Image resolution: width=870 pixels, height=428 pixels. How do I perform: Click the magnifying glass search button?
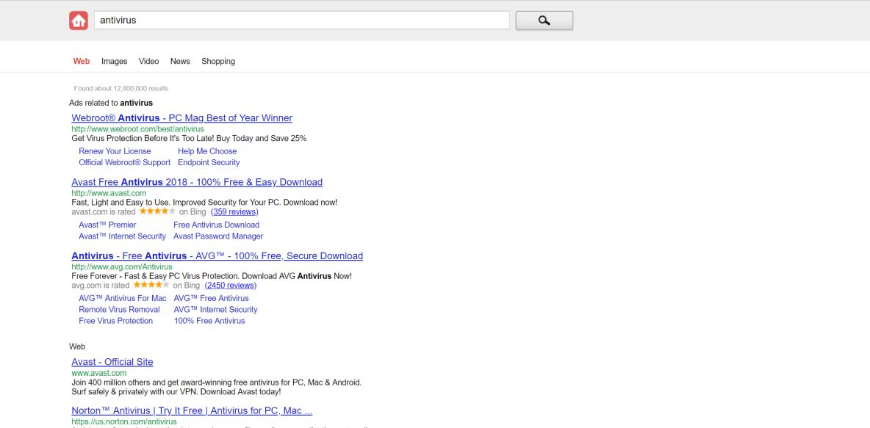(x=544, y=21)
